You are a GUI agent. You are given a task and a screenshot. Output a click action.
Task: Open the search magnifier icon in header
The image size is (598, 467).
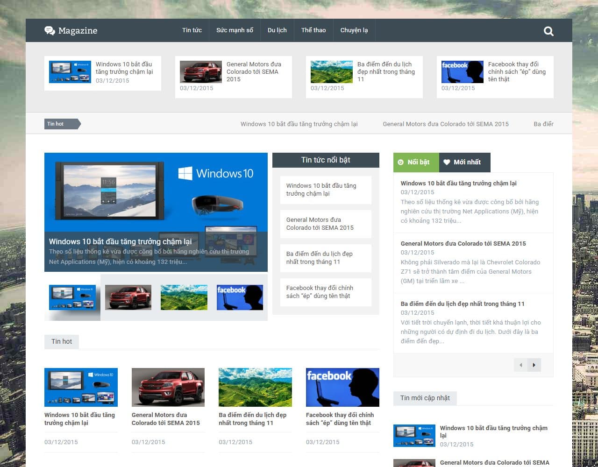click(x=548, y=31)
